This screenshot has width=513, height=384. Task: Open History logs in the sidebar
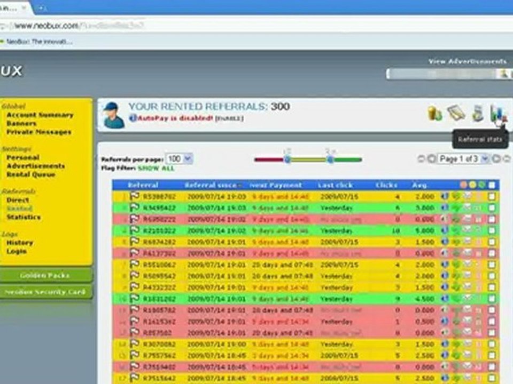[x=20, y=243]
